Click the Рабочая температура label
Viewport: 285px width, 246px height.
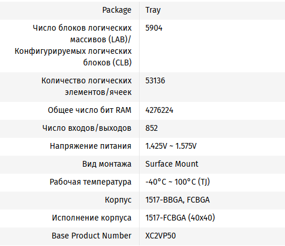click(90, 182)
